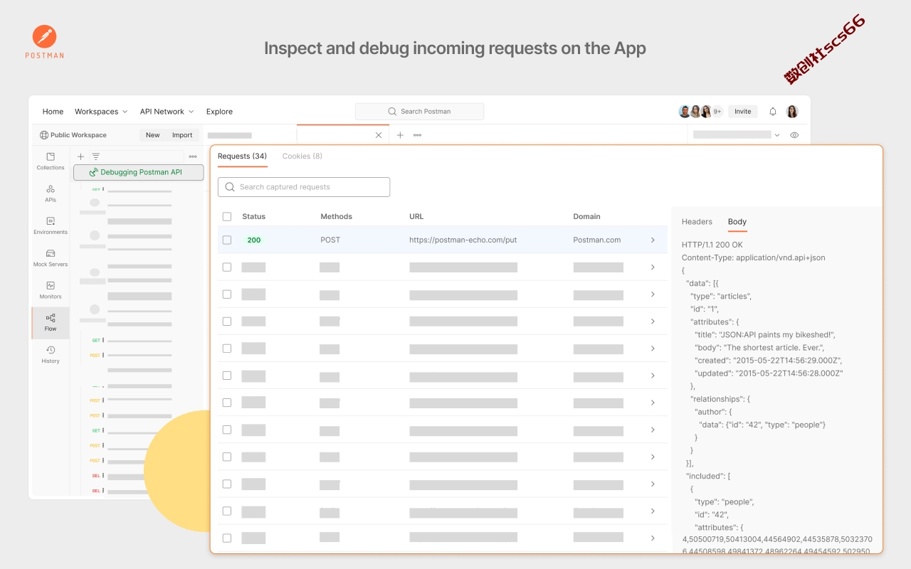Click the POST method cell
The height and width of the screenshot is (569, 911).
pos(330,240)
